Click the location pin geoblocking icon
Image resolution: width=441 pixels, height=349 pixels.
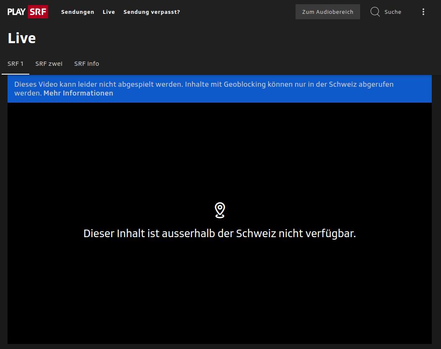click(220, 210)
